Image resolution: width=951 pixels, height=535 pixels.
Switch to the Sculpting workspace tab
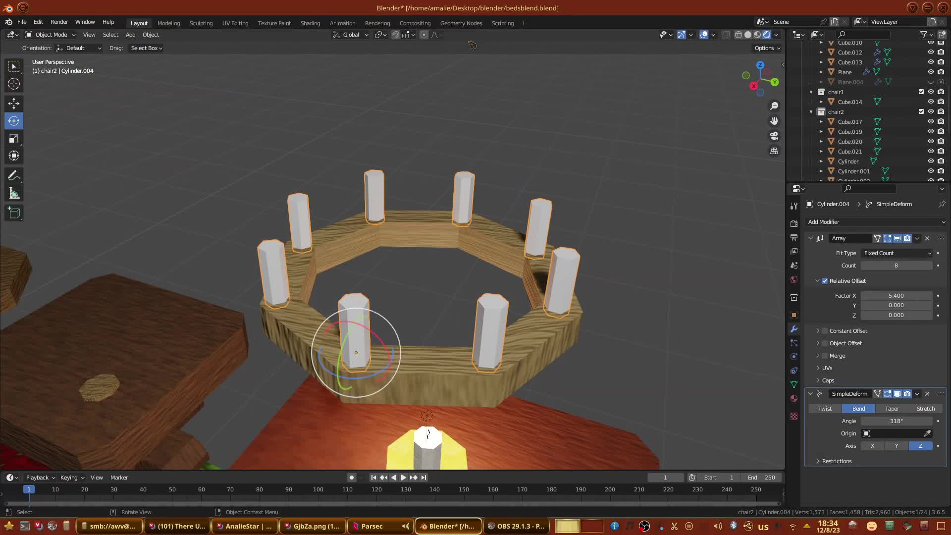(201, 23)
